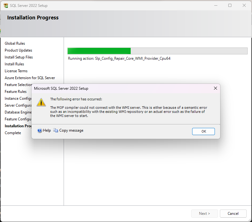Click the OK button in error dialog
Image resolution: width=252 pixels, height=222 pixels.
point(203,131)
